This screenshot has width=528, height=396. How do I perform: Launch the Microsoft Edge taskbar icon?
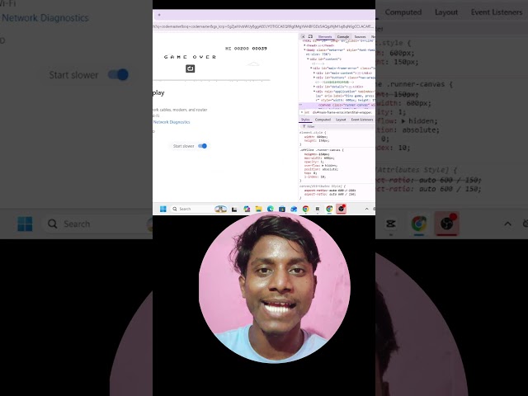(x=271, y=209)
